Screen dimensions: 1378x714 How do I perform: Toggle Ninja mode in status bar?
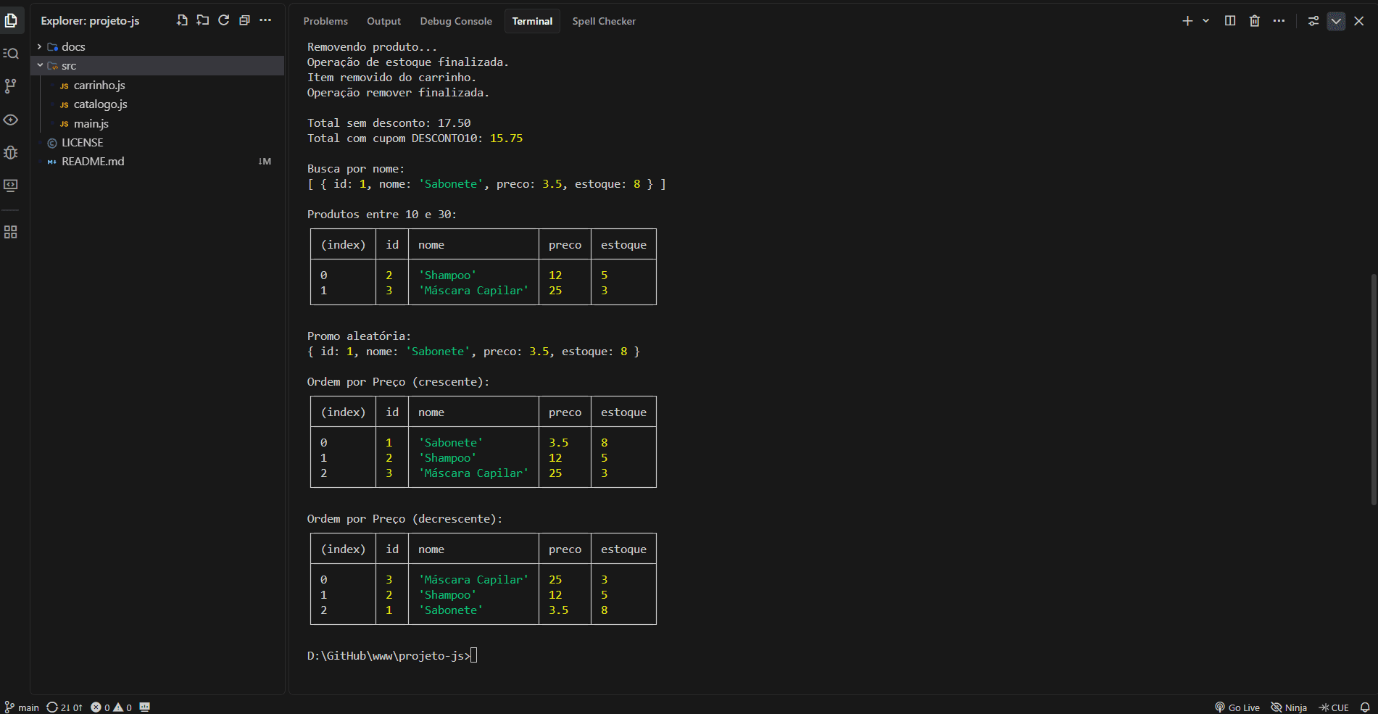(x=1289, y=707)
